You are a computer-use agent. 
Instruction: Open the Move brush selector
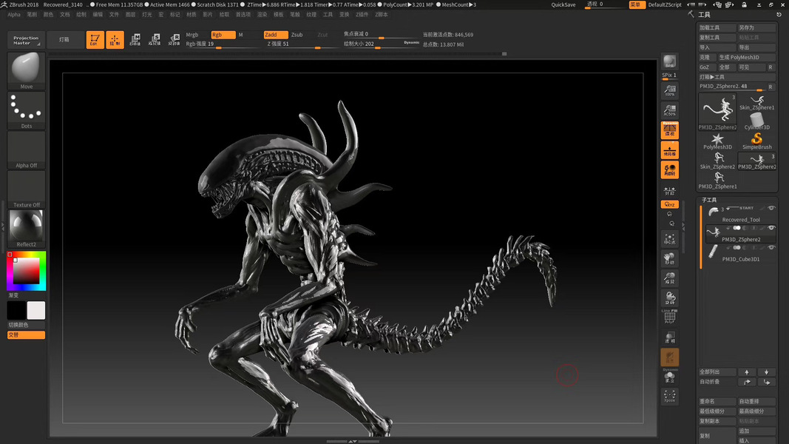click(x=26, y=71)
